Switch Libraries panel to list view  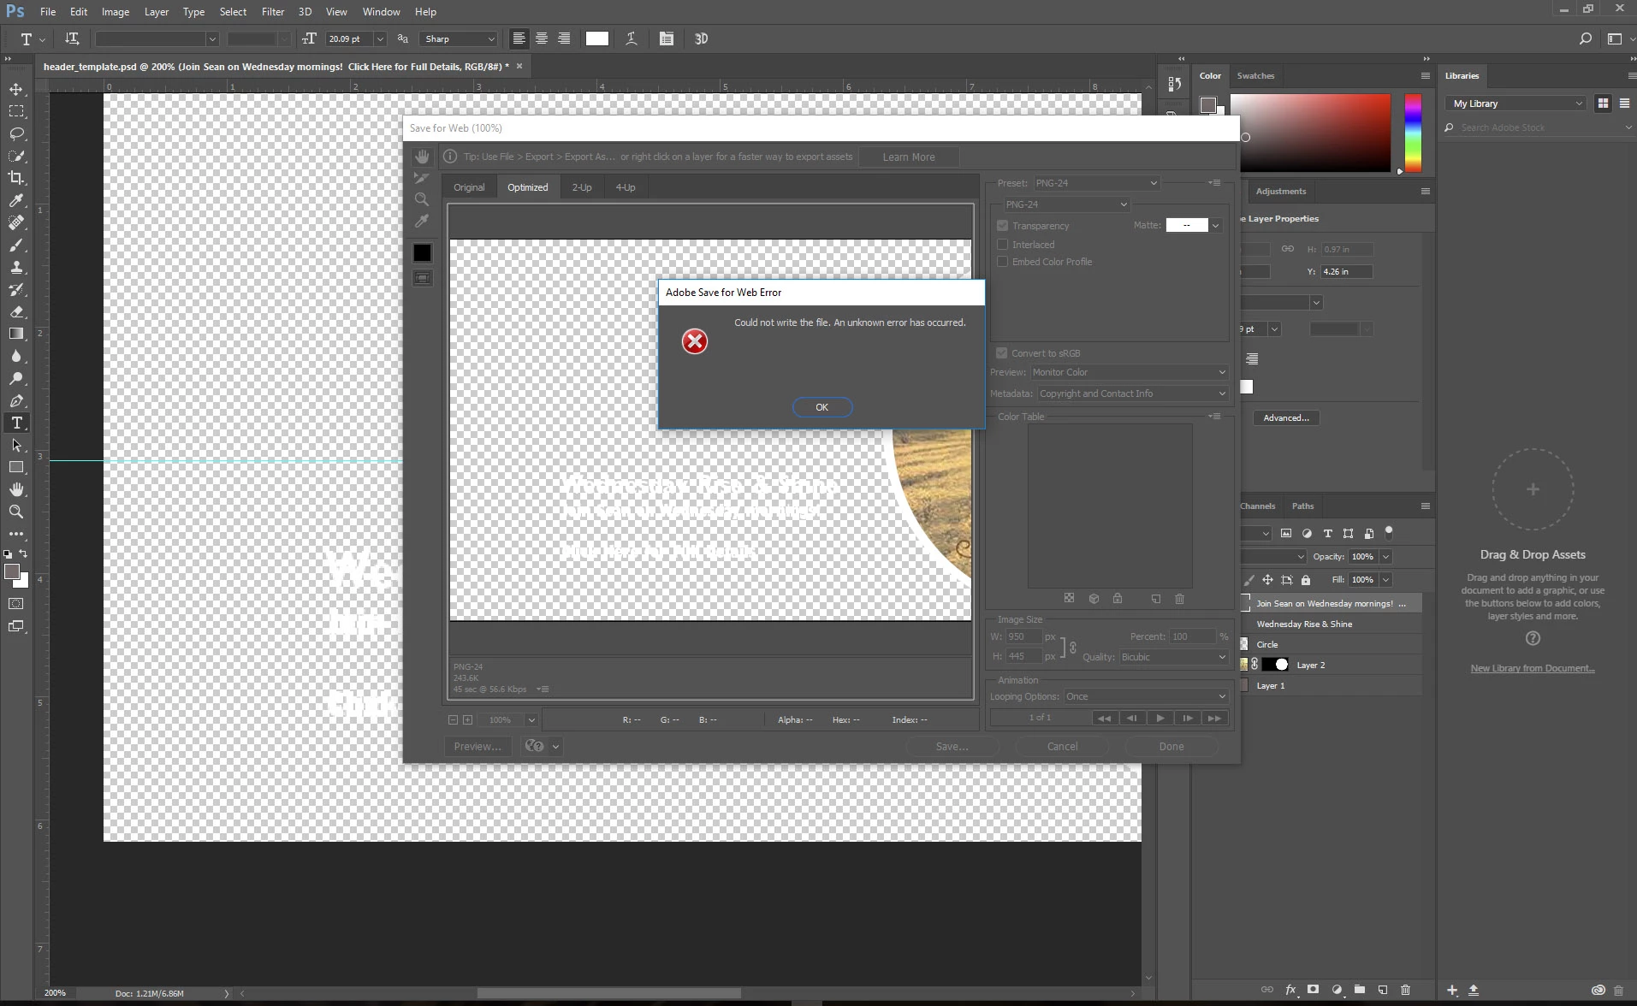click(x=1624, y=104)
